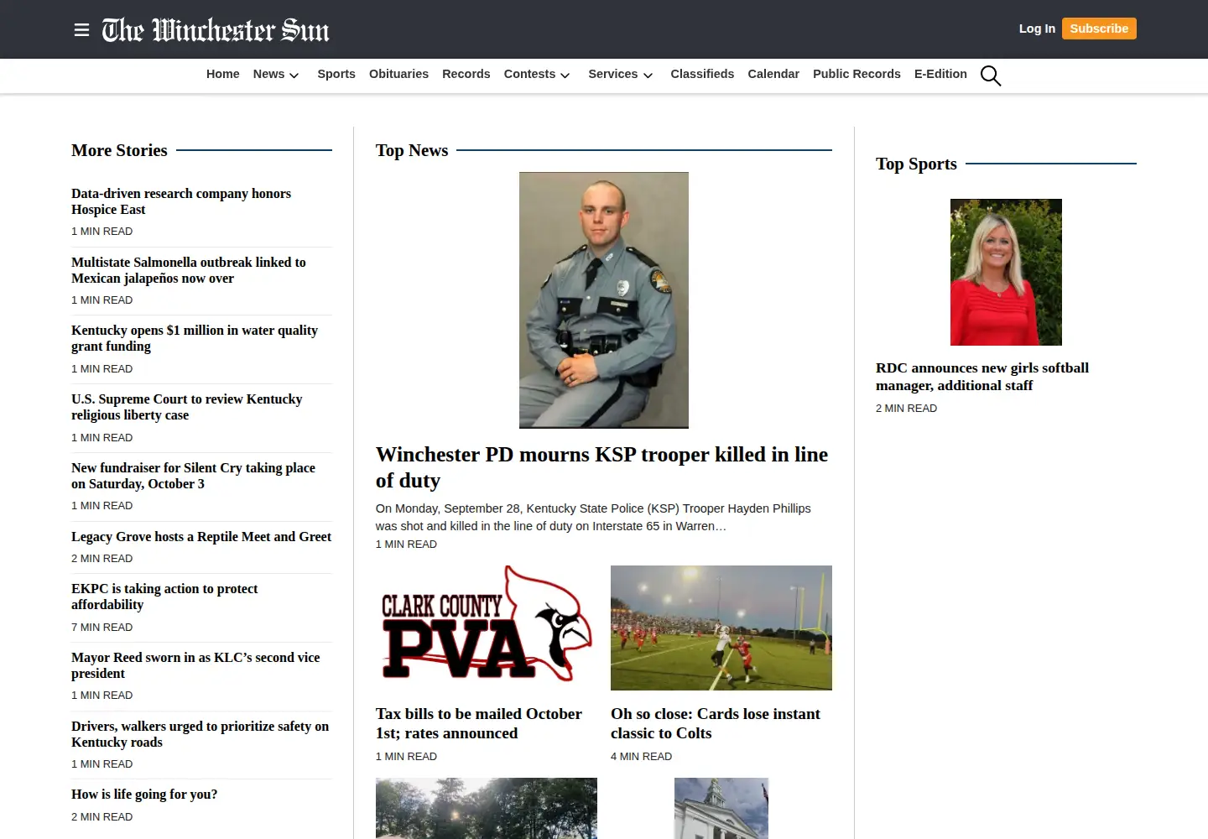Click the Log In link
The width and height of the screenshot is (1208, 839).
click(1037, 29)
